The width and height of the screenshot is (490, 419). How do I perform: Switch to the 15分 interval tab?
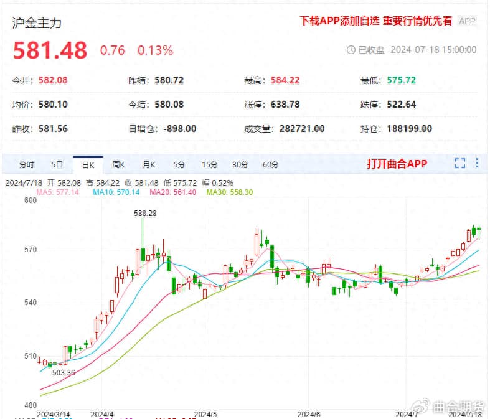pyautogui.click(x=209, y=164)
